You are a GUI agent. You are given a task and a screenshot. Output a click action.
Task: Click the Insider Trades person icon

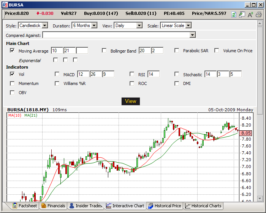click(x=72, y=206)
